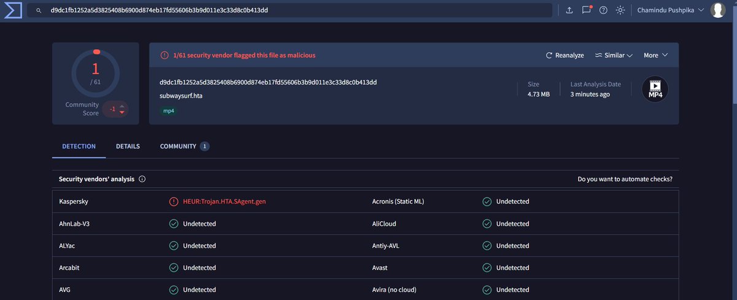Click the AVG undetected check icon
Viewport: 737px width, 300px height.
(x=174, y=290)
